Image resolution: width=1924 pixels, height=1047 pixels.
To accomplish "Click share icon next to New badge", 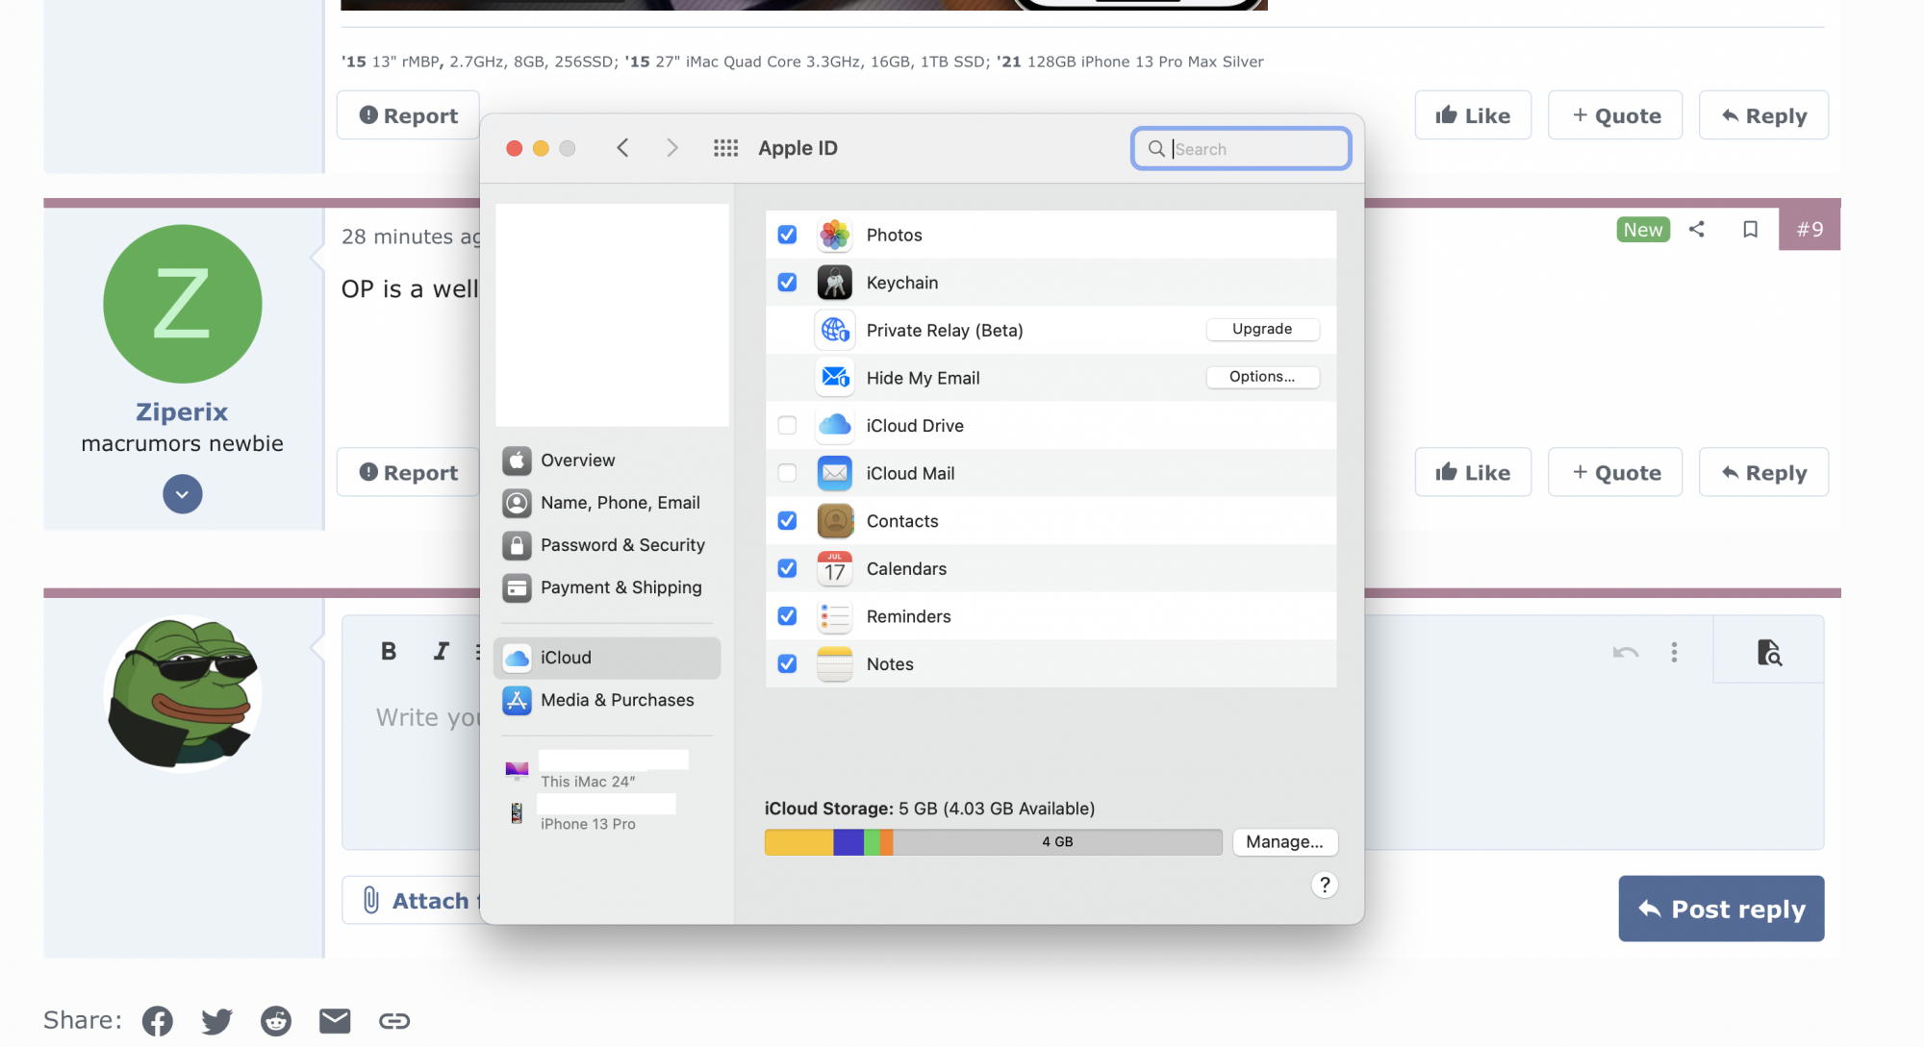I will (x=1697, y=230).
